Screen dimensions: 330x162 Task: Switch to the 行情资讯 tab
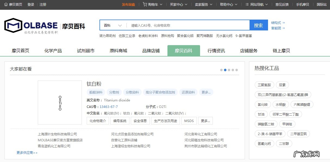coord(216,51)
